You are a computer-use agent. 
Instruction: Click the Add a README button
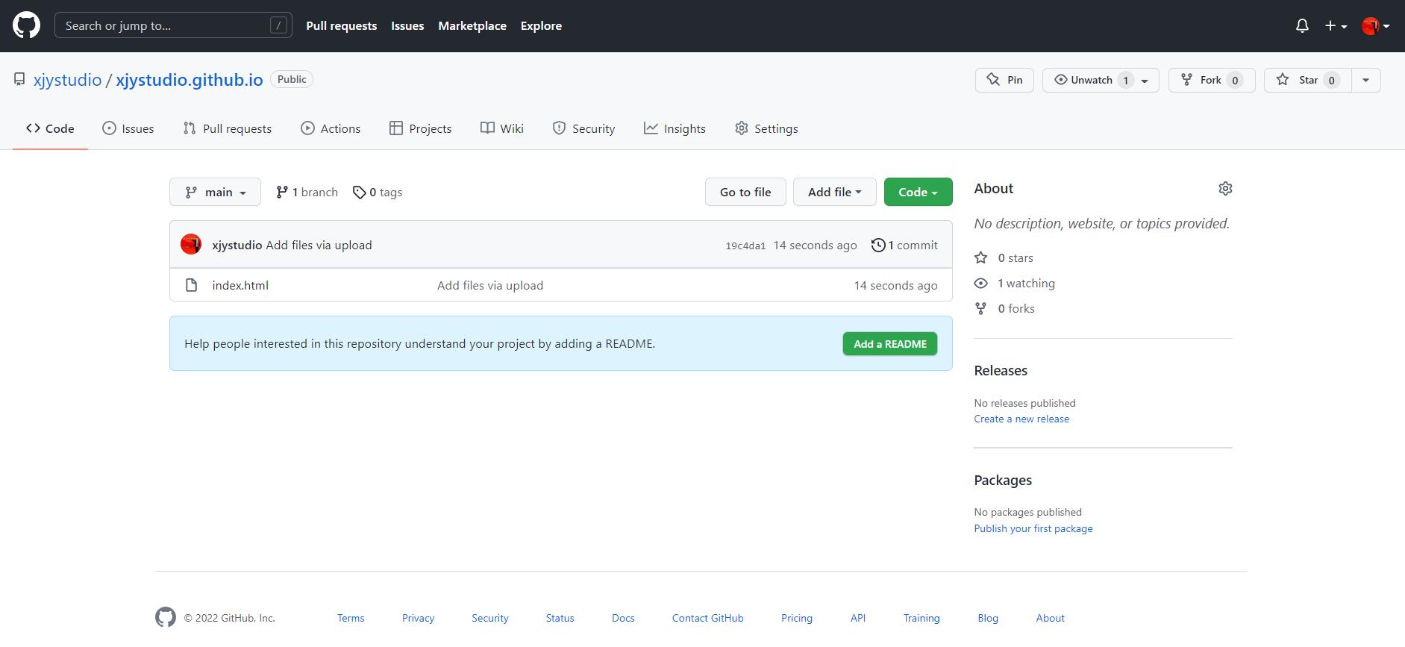(x=889, y=344)
